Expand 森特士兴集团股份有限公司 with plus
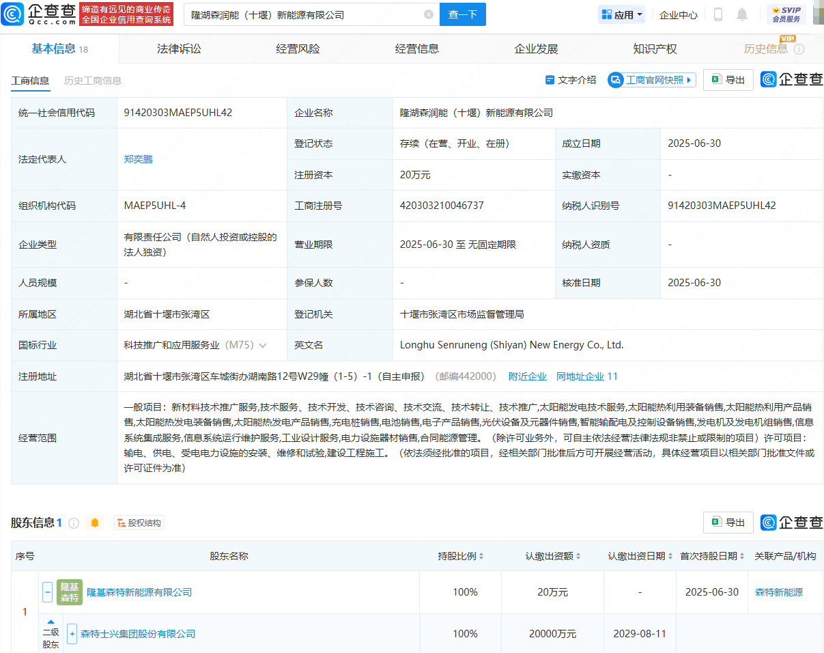Image resolution: width=824 pixels, height=653 pixels. [72, 634]
